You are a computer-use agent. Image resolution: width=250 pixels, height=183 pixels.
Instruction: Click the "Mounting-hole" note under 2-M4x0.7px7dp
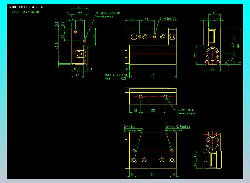tap(105, 17)
